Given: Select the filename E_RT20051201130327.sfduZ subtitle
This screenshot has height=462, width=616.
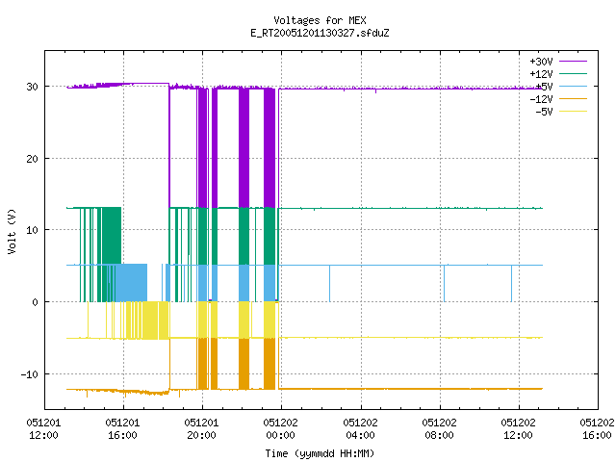Looking at the screenshot, I should [320, 33].
